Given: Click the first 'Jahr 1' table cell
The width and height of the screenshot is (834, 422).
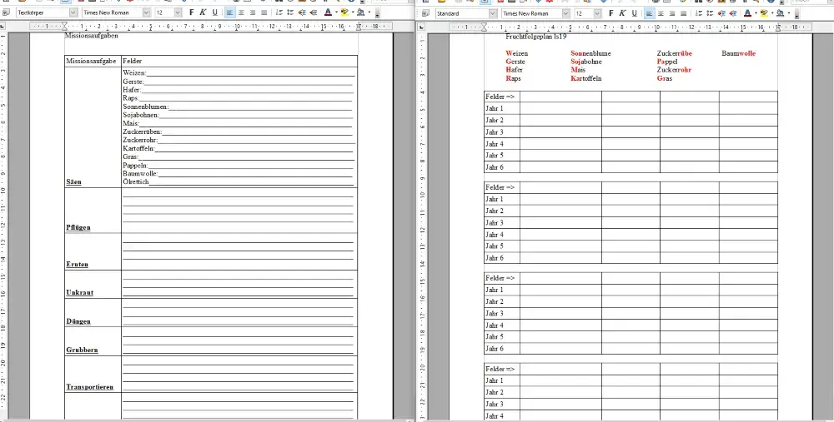Looking at the screenshot, I should [x=502, y=108].
